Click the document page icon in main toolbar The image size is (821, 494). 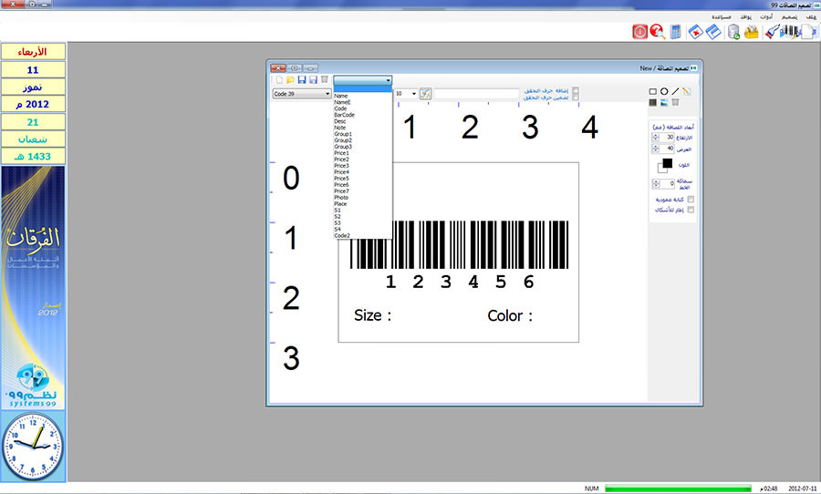tap(809, 32)
